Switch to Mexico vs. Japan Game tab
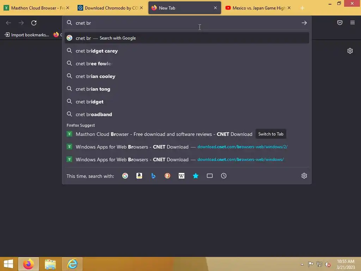 (x=258, y=8)
